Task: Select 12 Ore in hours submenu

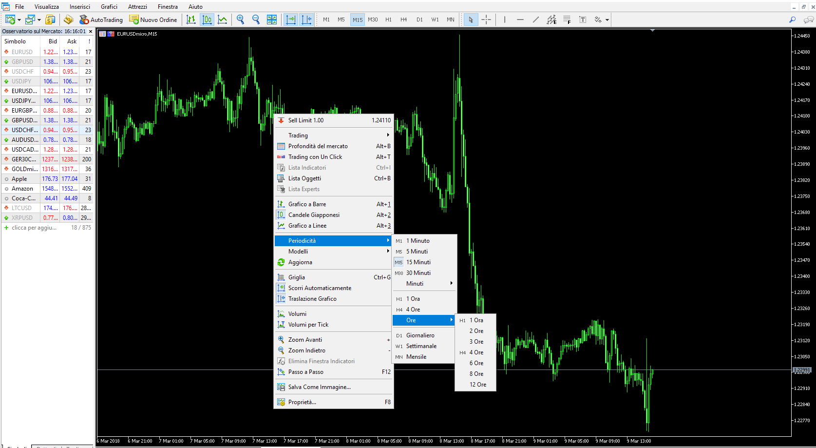Action: pyautogui.click(x=475, y=385)
